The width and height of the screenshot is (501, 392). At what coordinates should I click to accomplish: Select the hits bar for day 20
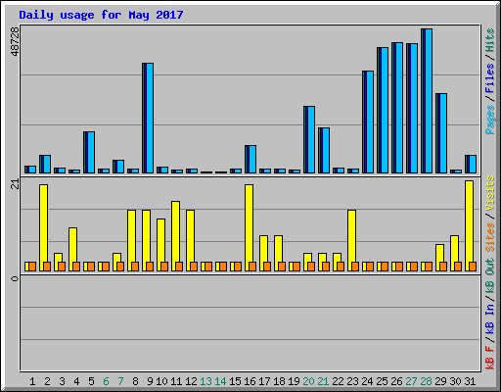pos(309,139)
